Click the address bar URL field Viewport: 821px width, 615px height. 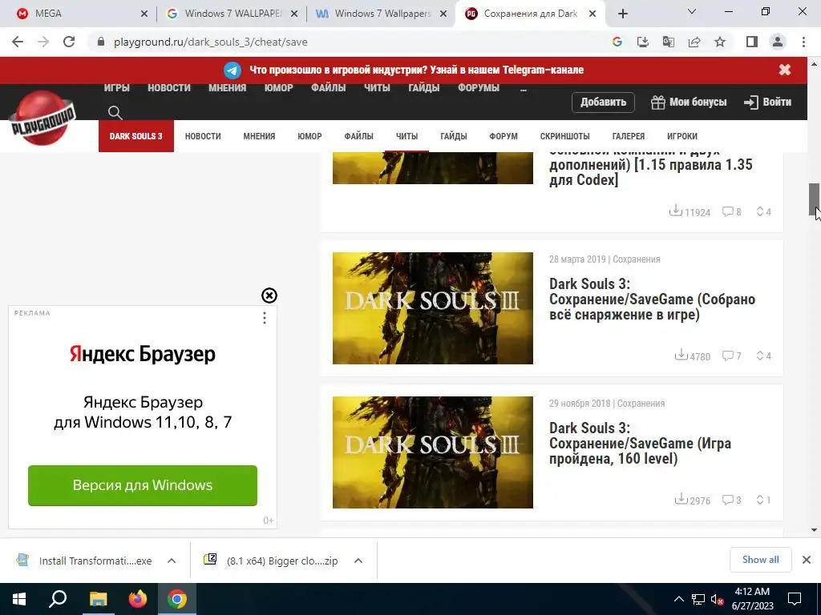[346, 42]
